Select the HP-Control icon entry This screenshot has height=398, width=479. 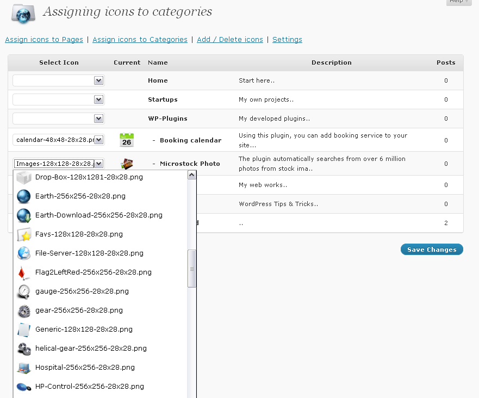click(89, 387)
